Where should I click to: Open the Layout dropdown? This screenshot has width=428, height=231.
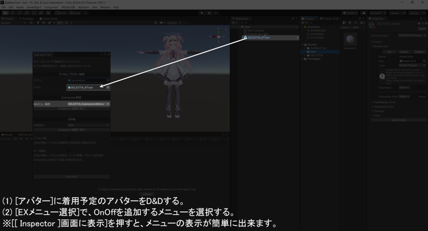coord(417,13)
